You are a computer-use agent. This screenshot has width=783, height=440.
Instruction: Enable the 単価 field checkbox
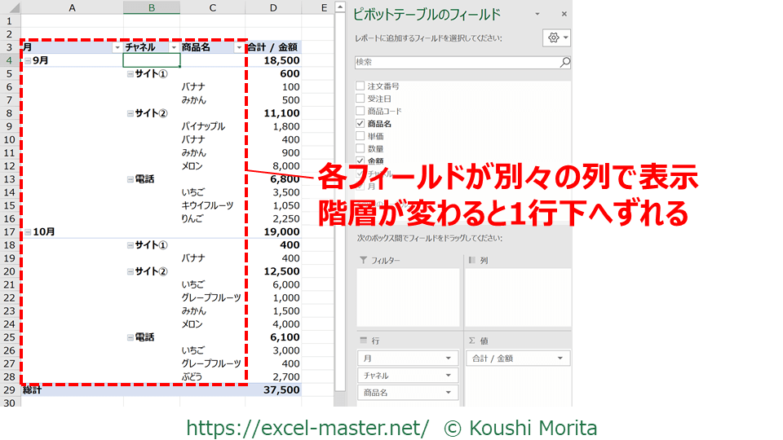(x=360, y=136)
